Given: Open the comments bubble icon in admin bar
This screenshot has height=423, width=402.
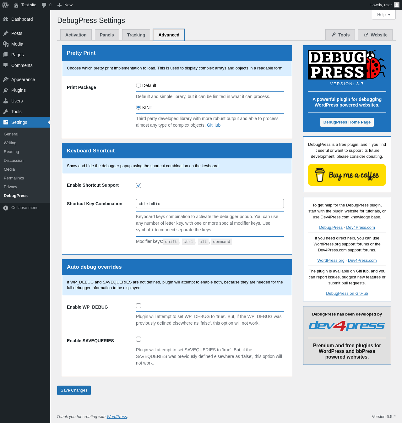Looking at the screenshot, I should (x=44, y=5).
